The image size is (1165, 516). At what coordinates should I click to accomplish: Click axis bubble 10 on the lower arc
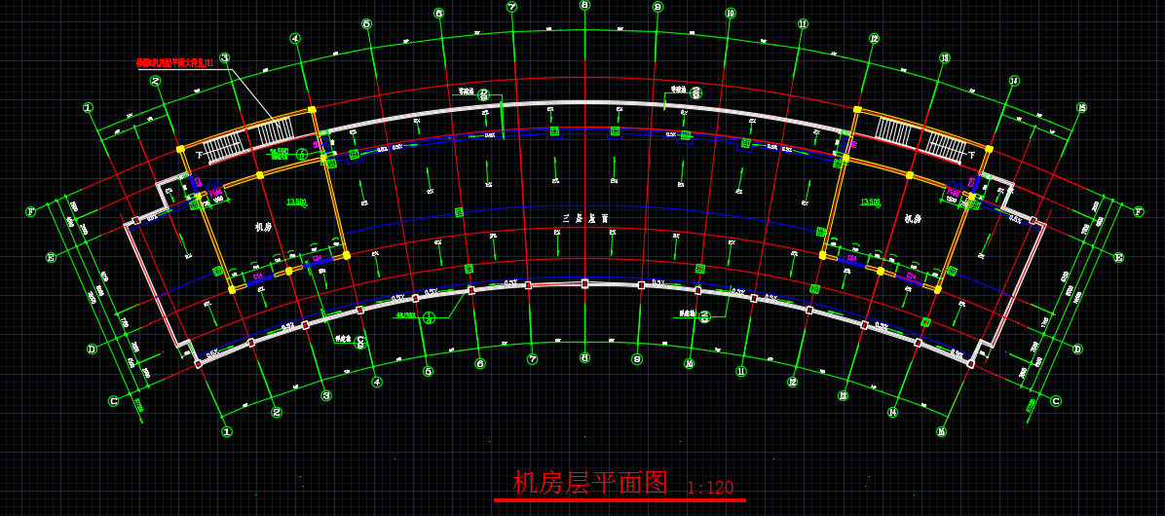pyautogui.click(x=689, y=364)
